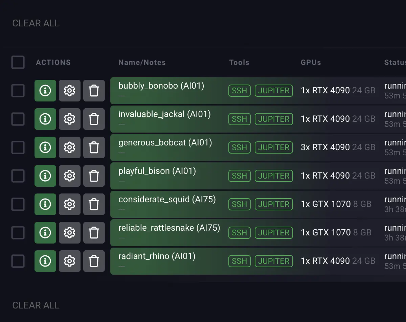The image size is (406, 322).
Task: Click the bottom CLEAR ALL link
Action: click(36, 305)
